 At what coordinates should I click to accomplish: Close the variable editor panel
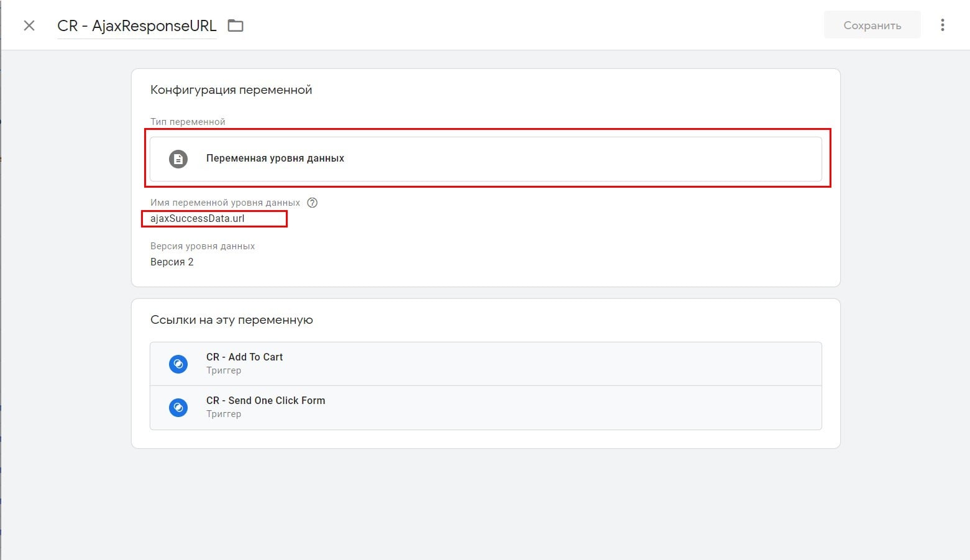tap(29, 25)
